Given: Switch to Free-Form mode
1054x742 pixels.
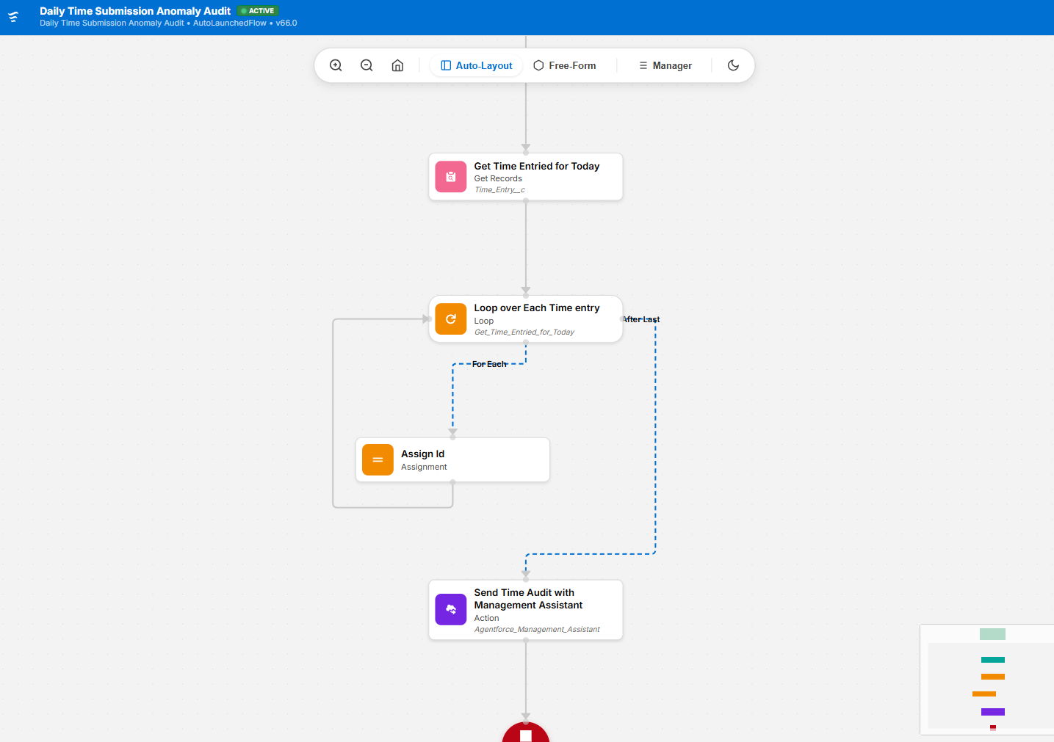Looking at the screenshot, I should click(565, 65).
